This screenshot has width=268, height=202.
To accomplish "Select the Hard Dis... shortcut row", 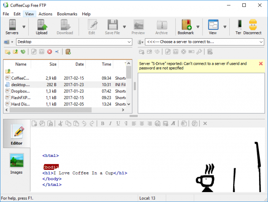I will [65, 104].
